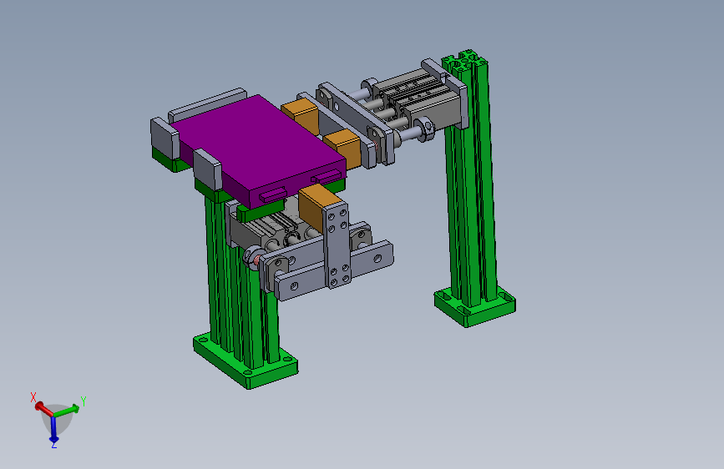Pick the left green profile column under the plate
This screenshot has width=724, height=469.
pos(240,281)
